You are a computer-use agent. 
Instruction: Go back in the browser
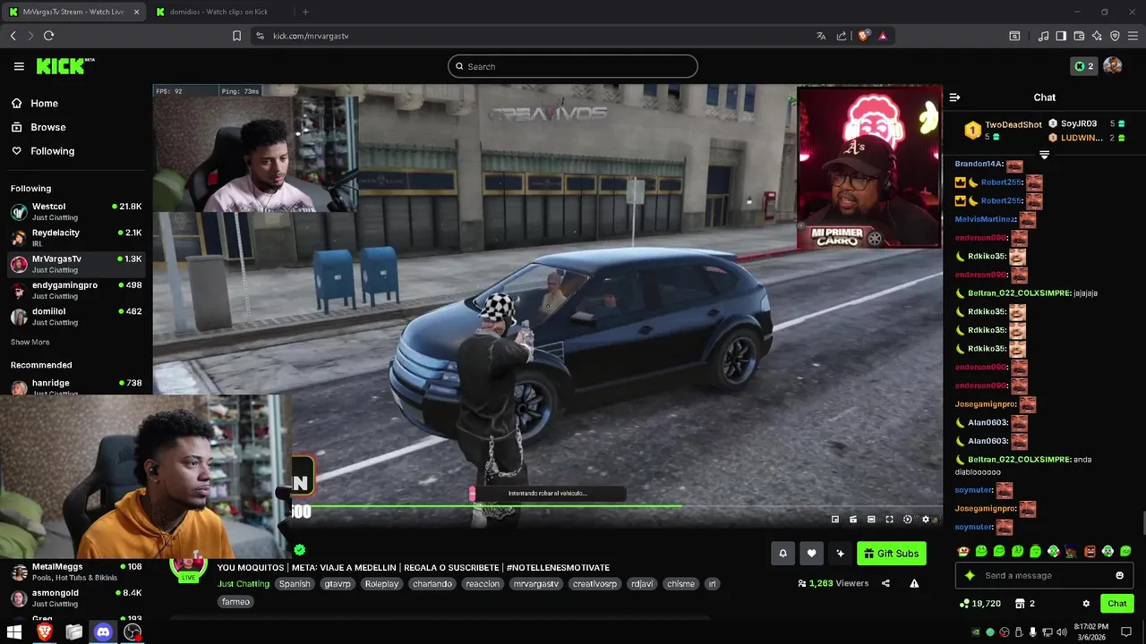tap(13, 36)
